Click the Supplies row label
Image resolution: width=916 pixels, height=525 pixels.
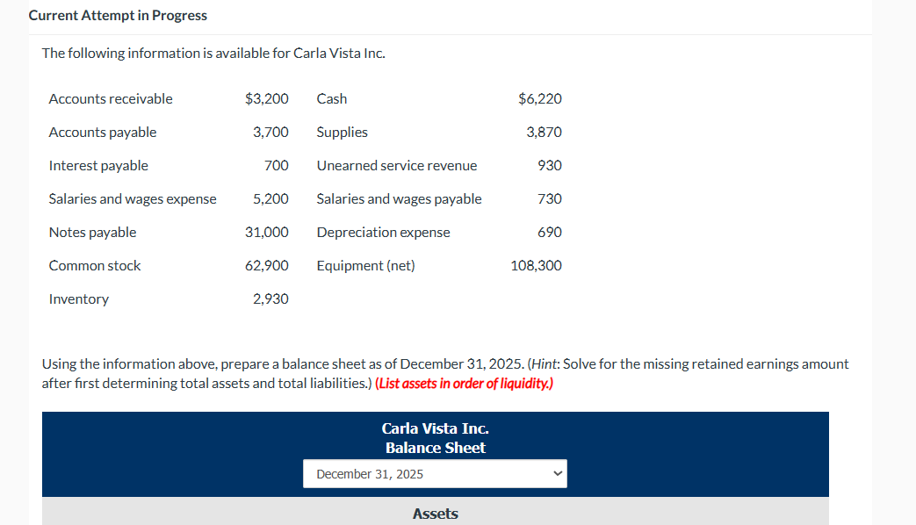[x=342, y=132]
